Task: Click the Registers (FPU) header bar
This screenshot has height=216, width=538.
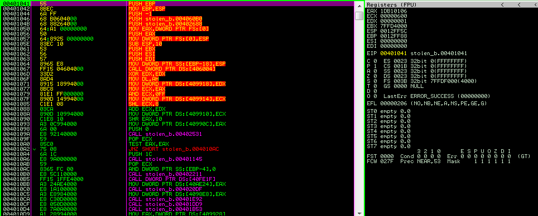Action: (451, 5)
